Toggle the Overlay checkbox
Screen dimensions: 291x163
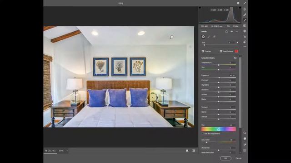[203, 51]
